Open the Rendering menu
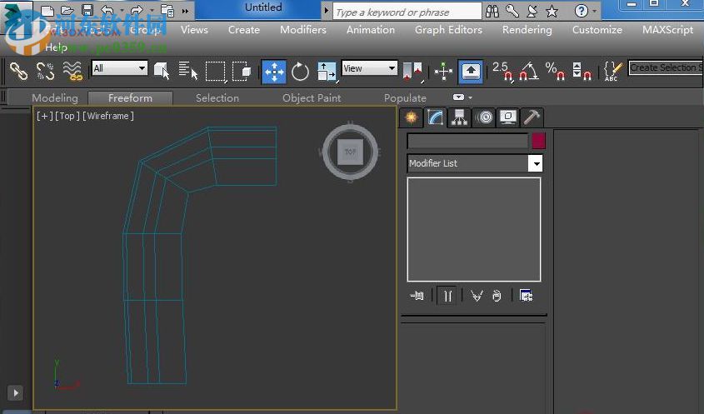Screen dimensions: 704x414 click(527, 30)
